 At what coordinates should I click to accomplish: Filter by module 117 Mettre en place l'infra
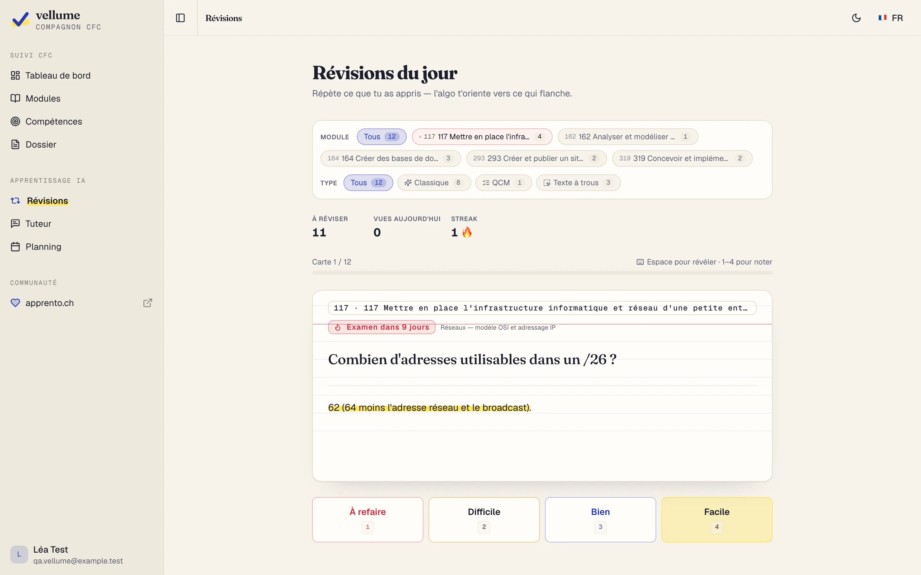click(x=482, y=136)
